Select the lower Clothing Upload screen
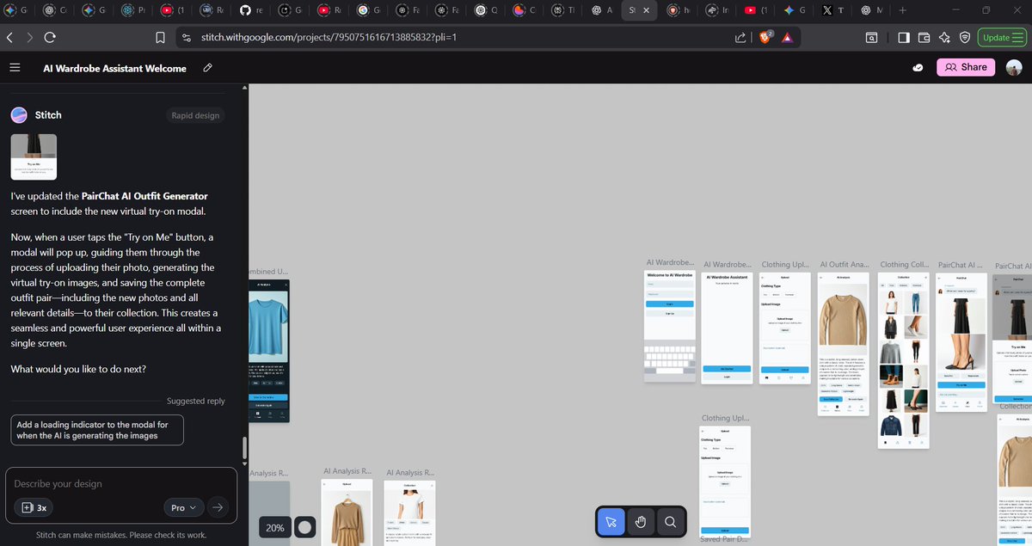The image size is (1032, 546). (x=726, y=482)
